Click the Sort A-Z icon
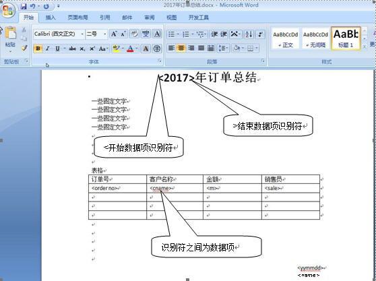The image size is (376, 281). point(249,34)
